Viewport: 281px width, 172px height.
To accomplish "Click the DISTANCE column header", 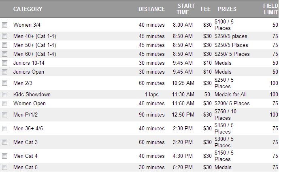I will (151, 9).
